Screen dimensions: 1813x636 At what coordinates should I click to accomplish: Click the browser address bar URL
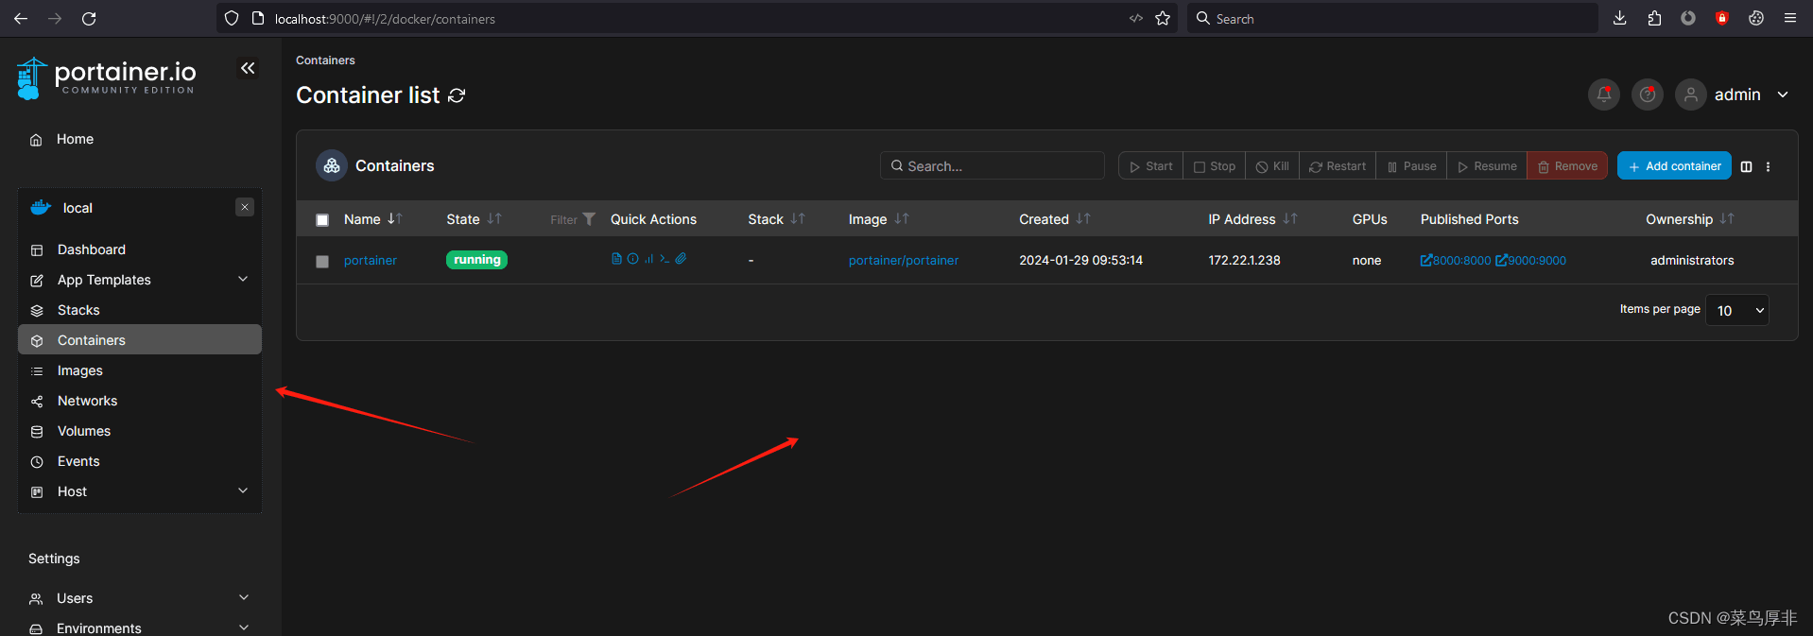click(385, 19)
